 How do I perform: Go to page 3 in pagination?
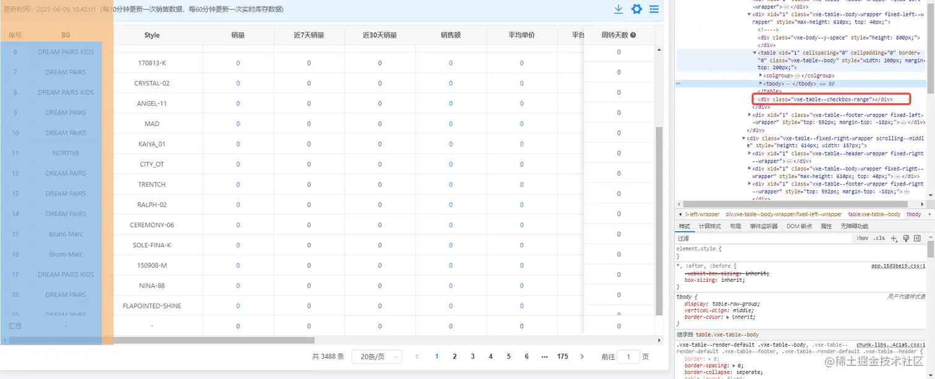click(472, 357)
